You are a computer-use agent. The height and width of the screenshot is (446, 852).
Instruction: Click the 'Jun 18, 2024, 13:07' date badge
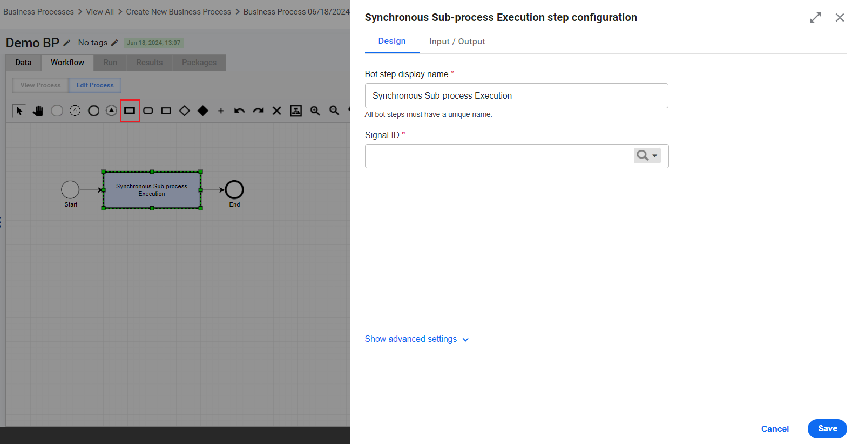[153, 43]
